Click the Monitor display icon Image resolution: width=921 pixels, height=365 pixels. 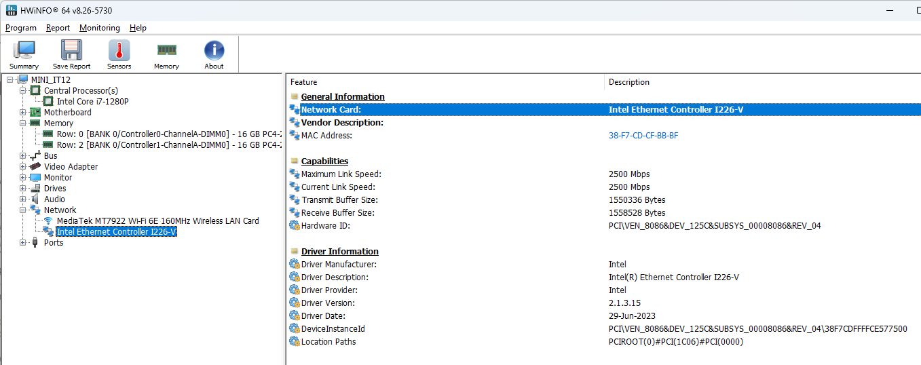pos(35,178)
